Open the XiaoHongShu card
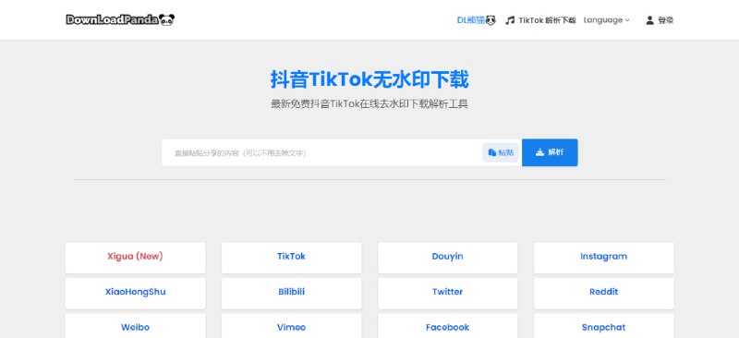The image size is (739, 338). (x=135, y=293)
